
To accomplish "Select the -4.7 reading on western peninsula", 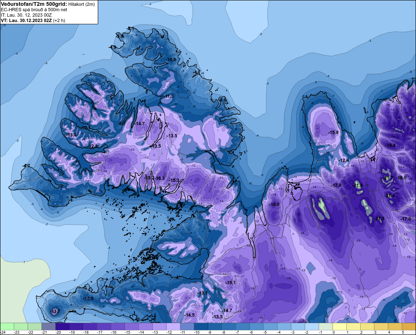I will pyautogui.click(x=26, y=166).
